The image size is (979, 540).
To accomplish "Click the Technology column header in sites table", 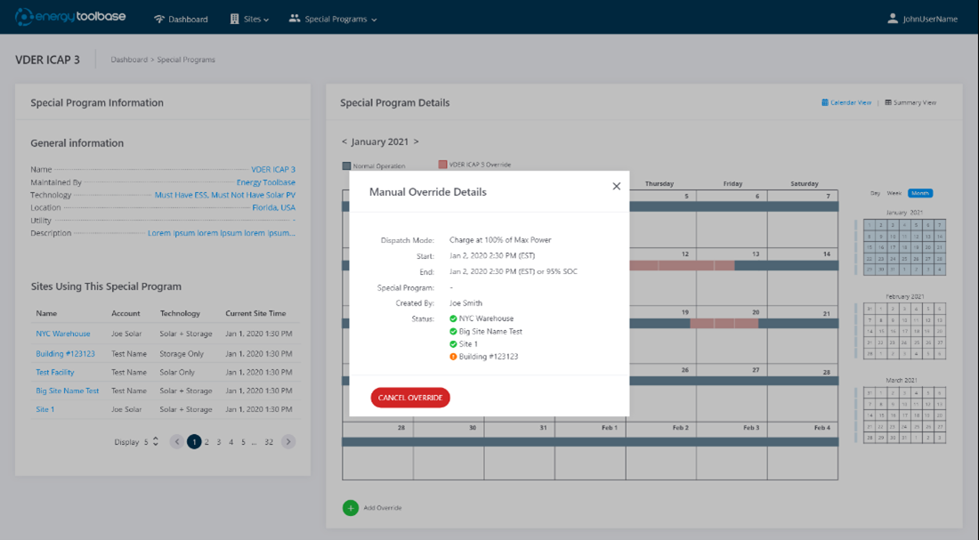I will [180, 313].
